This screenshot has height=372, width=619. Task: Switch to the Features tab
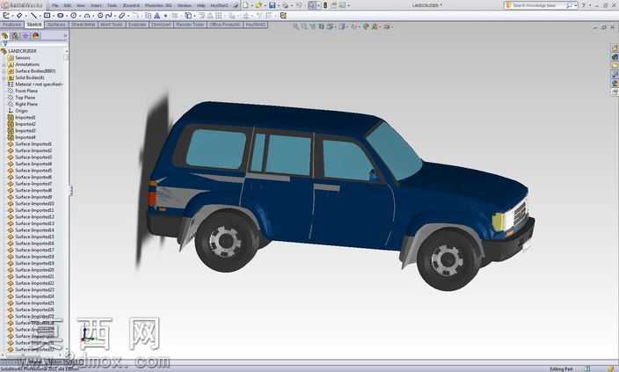click(11, 25)
